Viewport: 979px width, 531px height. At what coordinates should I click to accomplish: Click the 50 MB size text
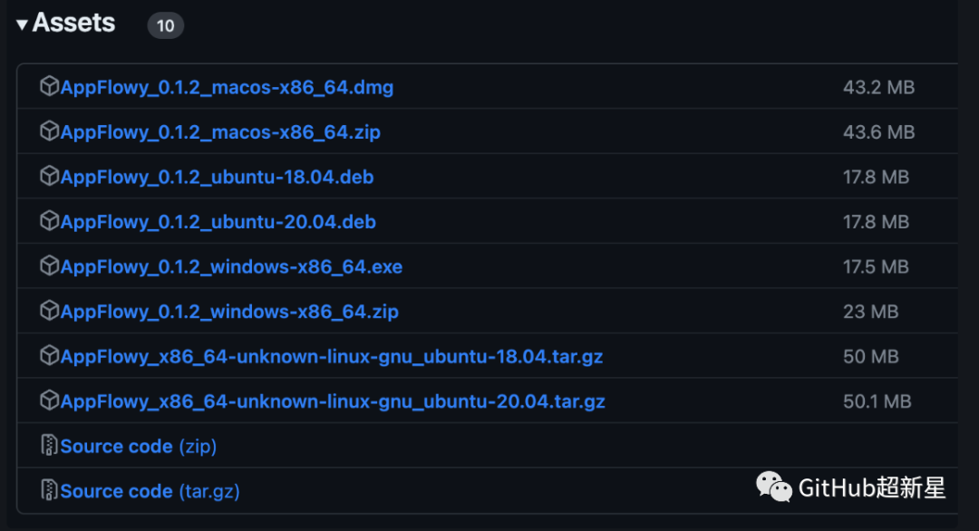[x=871, y=357]
